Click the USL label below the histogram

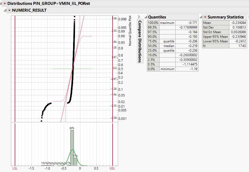coord(112,168)
